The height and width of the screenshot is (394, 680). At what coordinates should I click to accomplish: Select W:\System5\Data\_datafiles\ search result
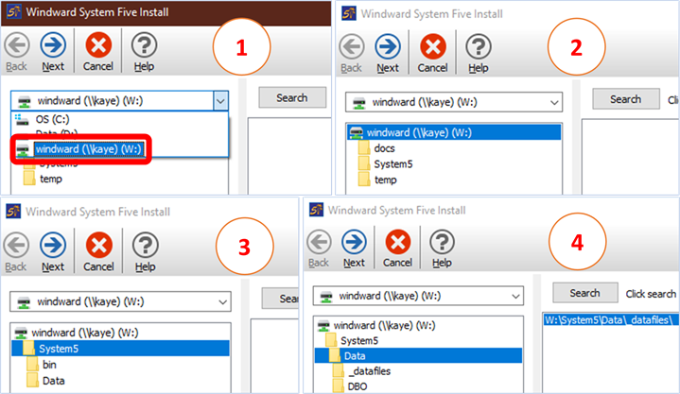pyautogui.click(x=609, y=320)
